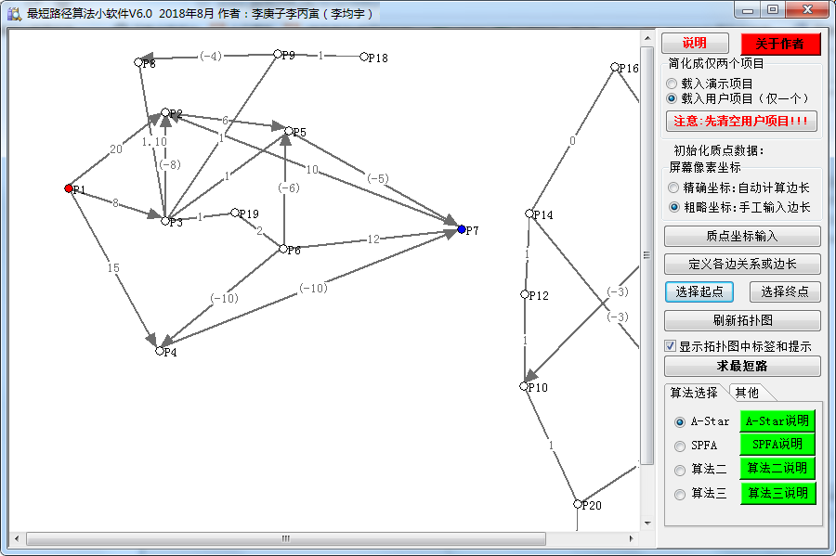Screen dimensions: 836x556
Task: Open the 关于作者 red button
Action: point(780,44)
